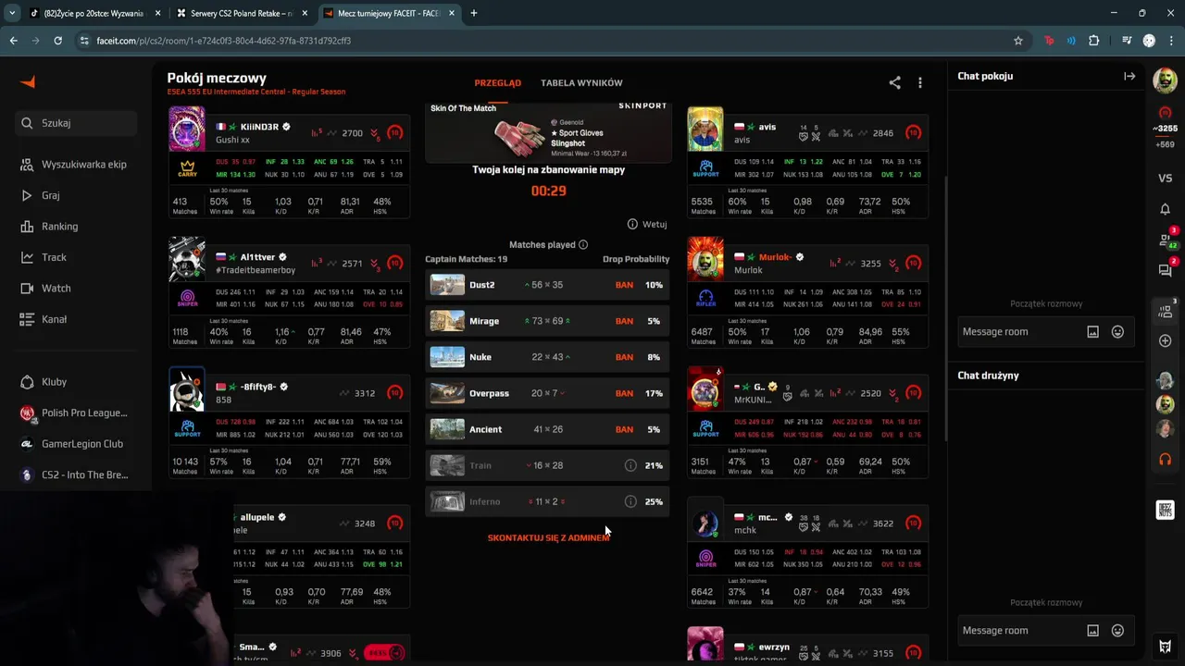Open Kanał in the sidebar

pos(44,319)
